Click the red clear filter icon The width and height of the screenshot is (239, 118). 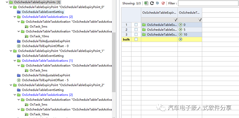point(163,3)
